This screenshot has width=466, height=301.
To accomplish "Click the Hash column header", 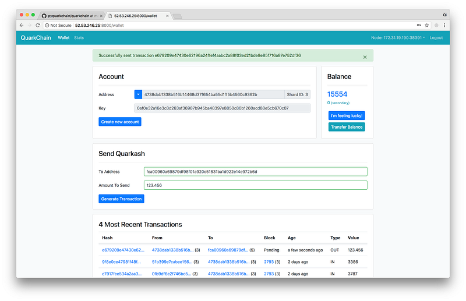I will [x=107, y=238].
